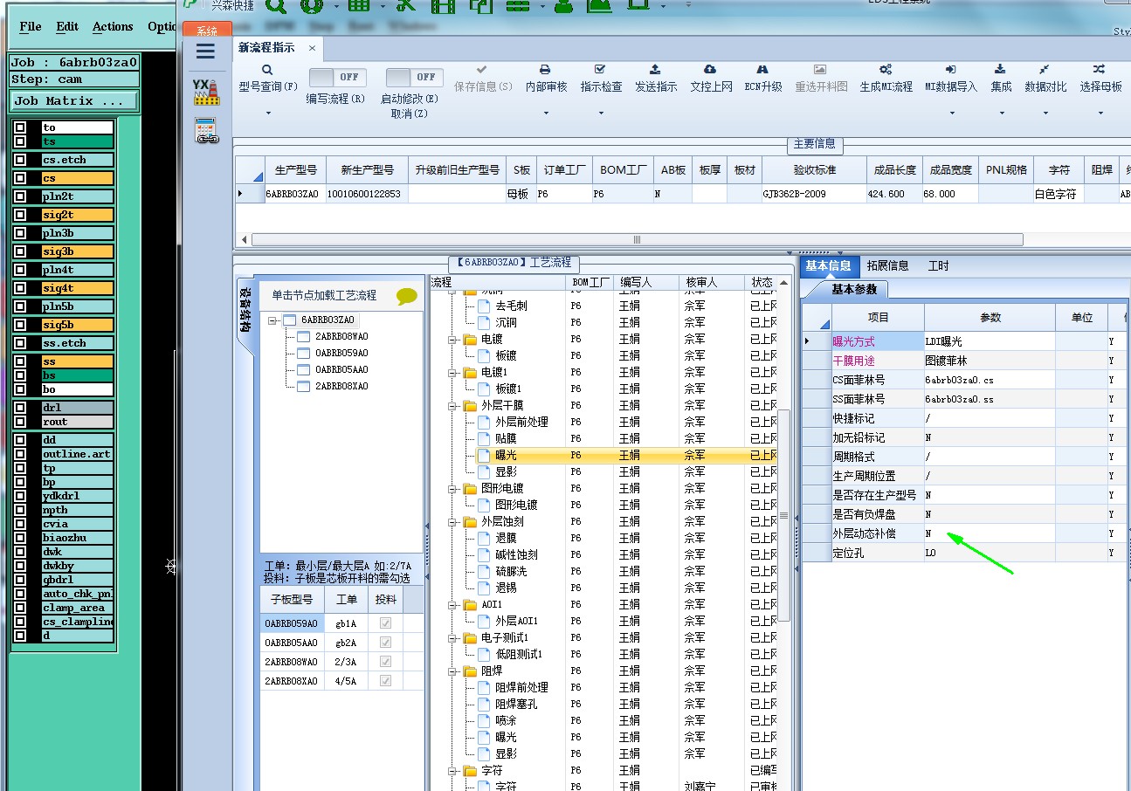Click the 低阻测试1 step document icon
1131x791 pixels.
484,654
